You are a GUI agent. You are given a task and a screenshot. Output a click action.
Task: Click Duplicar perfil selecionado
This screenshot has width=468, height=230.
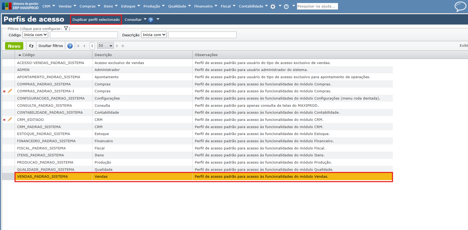(x=96, y=19)
